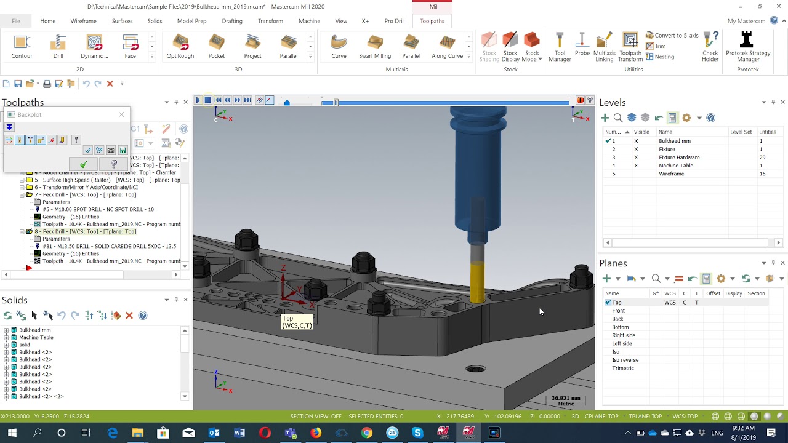This screenshot has width=788, height=443.
Task: Toggle Backplot display tool option
Action: pos(20,140)
